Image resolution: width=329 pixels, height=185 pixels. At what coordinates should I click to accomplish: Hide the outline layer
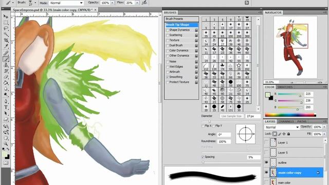(x=266, y=162)
